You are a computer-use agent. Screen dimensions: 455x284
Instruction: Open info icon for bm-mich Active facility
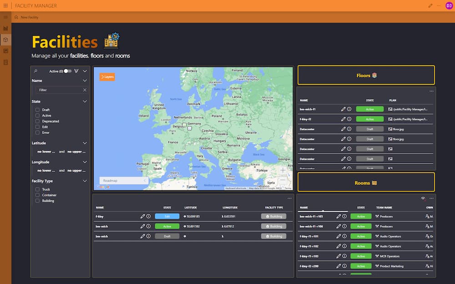(x=149, y=226)
